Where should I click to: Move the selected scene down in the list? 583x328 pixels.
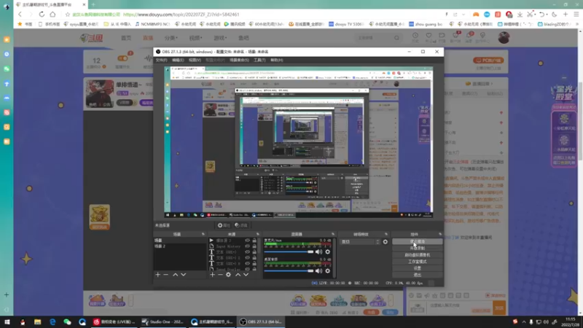coord(184,275)
